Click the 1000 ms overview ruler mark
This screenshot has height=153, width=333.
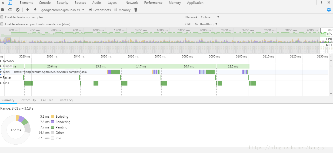99,30
